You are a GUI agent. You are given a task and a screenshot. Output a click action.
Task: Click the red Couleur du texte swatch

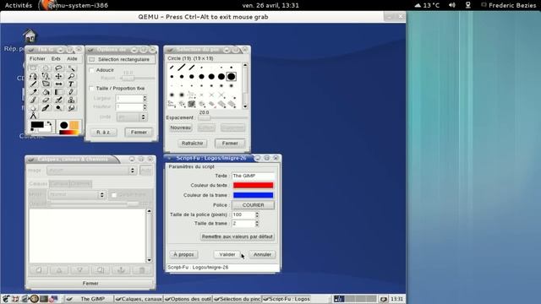pyautogui.click(x=253, y=186)
